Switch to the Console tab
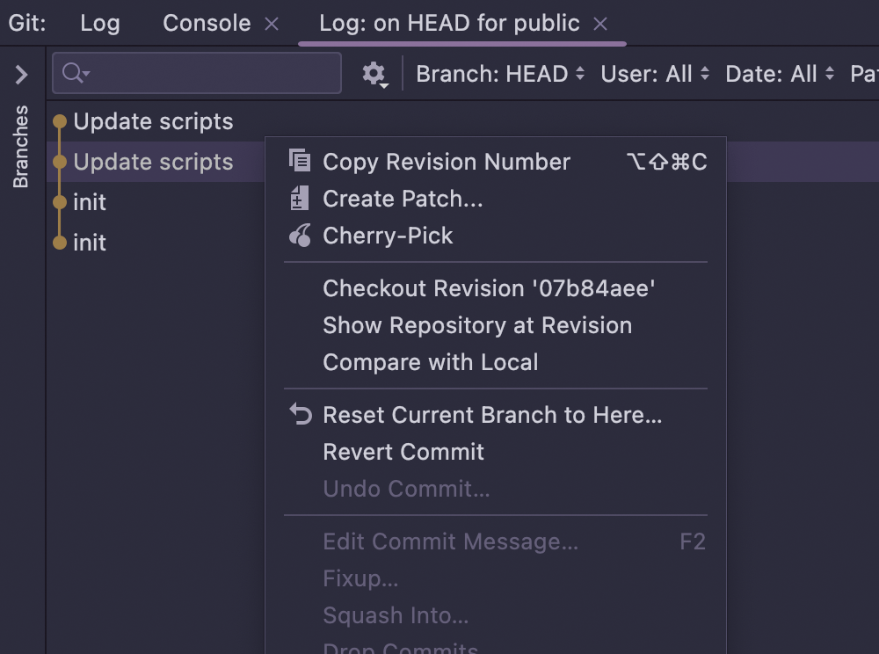879x654 pixels. (207, 24)
